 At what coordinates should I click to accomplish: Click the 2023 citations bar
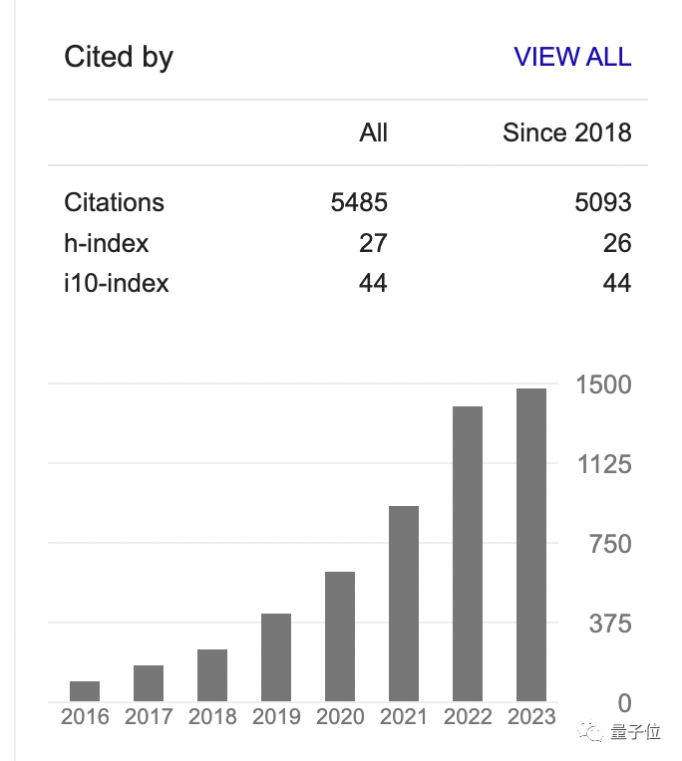click(x=531, y=545)
